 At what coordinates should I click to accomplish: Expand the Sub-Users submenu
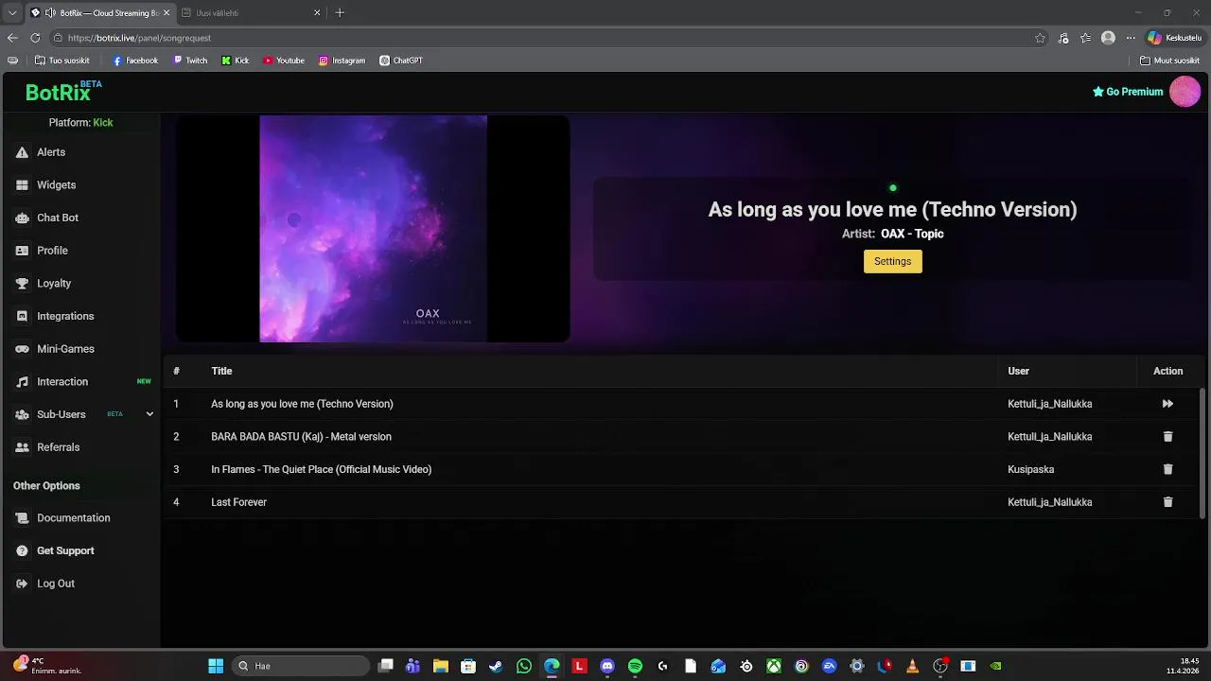(149, 414)
